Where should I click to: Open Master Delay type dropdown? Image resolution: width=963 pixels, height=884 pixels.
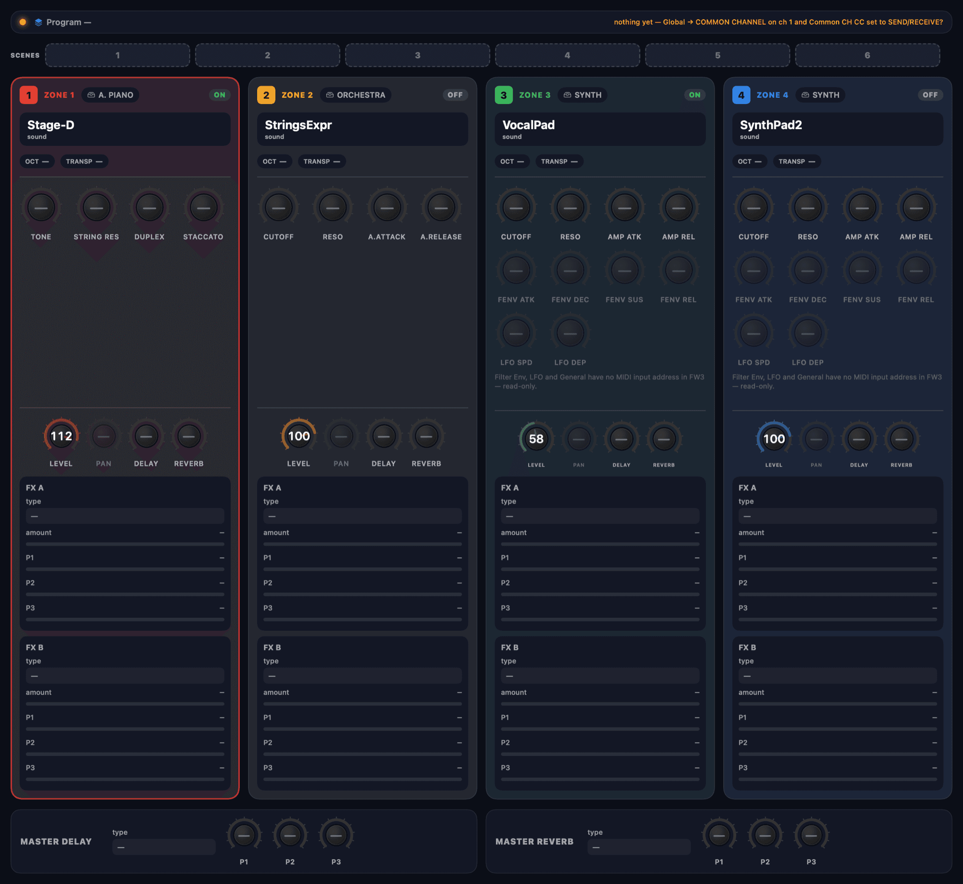(164, 847)
